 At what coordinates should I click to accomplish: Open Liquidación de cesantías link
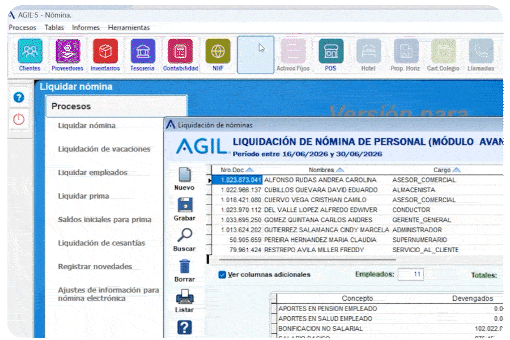pos(101,243)
